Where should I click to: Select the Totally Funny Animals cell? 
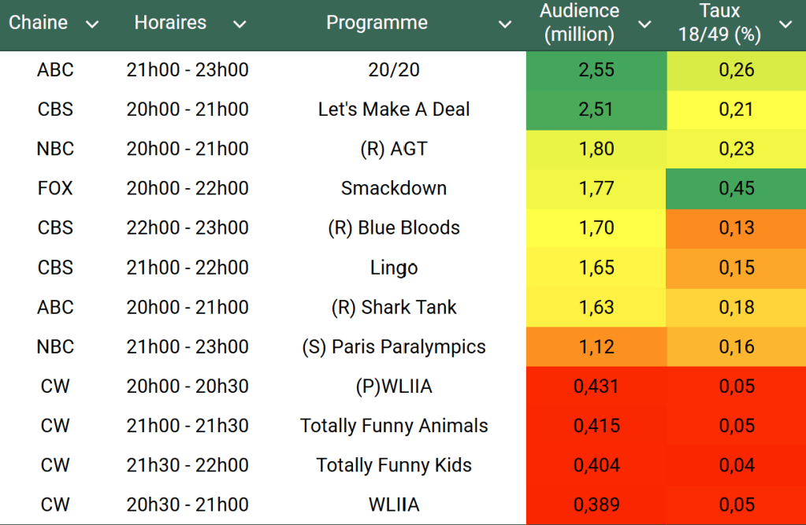394,426
